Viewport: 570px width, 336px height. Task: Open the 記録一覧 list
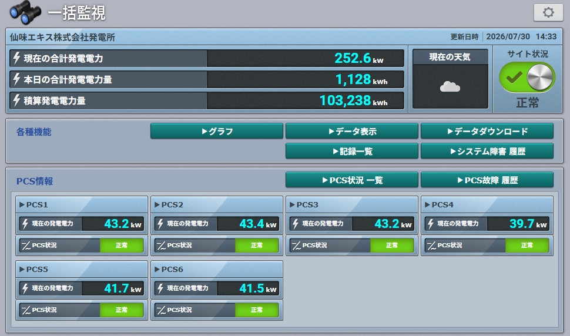(x=352, y=151)
